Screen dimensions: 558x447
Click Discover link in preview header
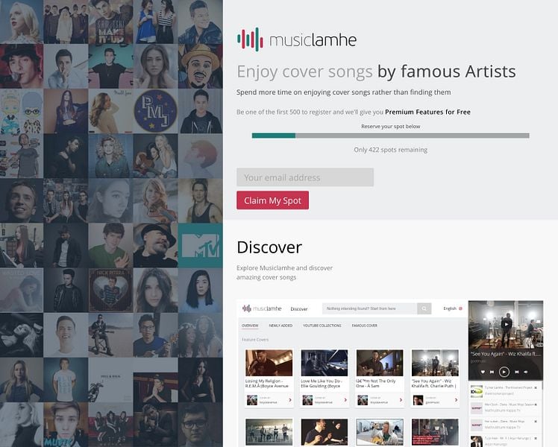[x=299, y=309]
